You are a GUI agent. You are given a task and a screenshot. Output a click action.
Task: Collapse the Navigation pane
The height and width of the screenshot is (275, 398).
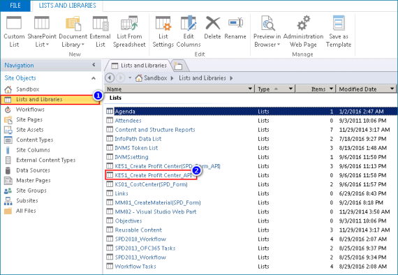[94, 65]
